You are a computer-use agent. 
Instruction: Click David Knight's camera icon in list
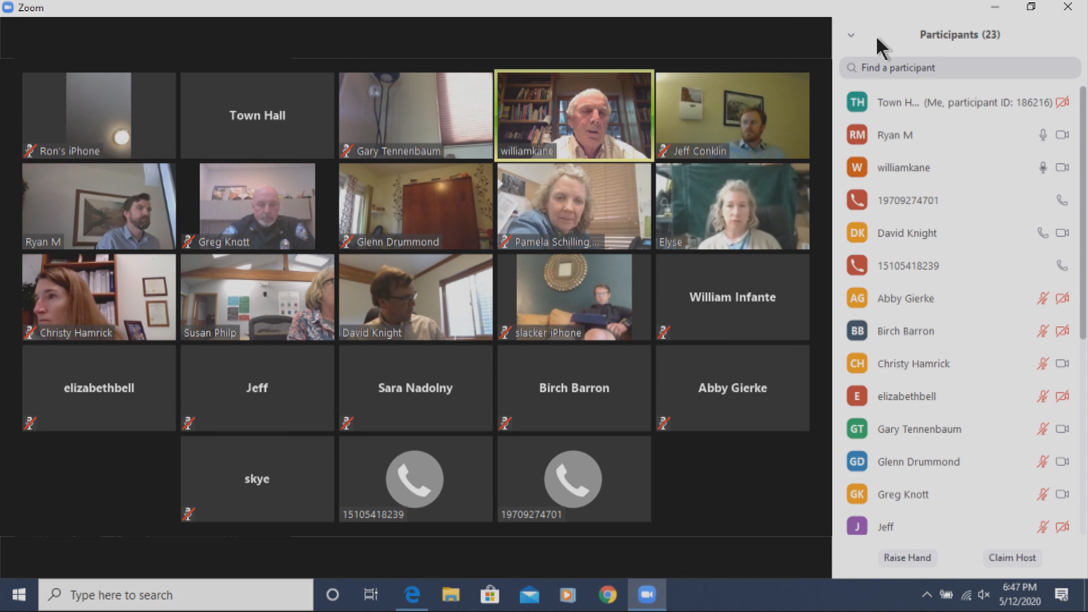1062,233
